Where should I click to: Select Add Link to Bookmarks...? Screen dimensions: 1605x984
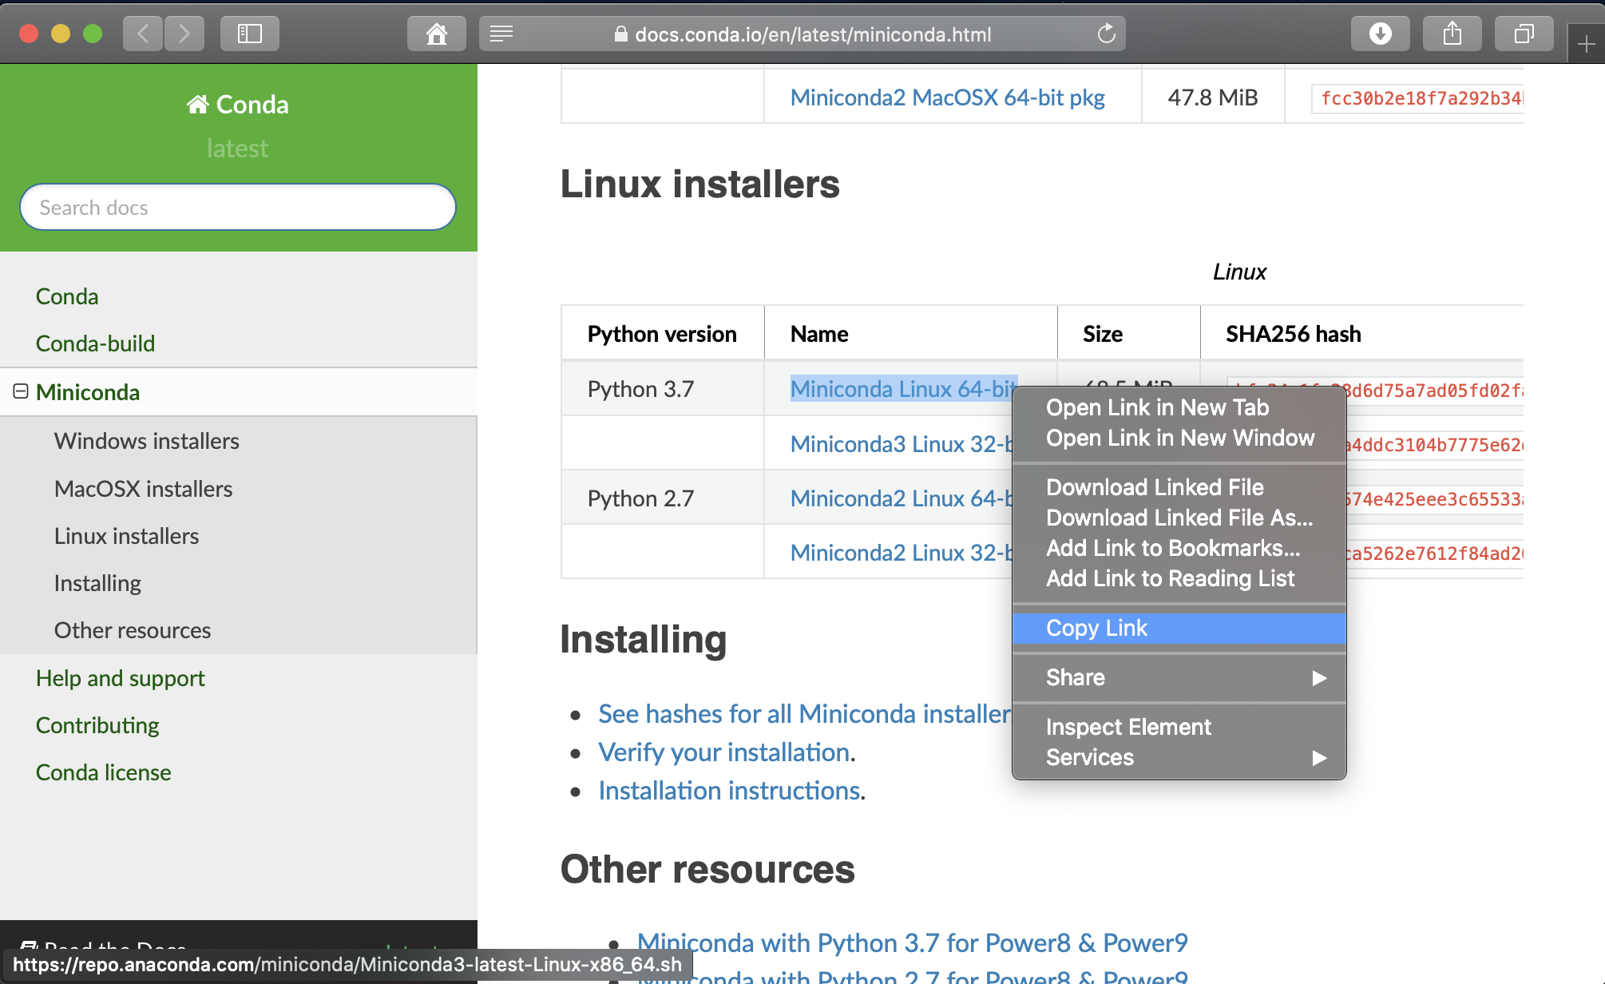(x=1179, y=548)
